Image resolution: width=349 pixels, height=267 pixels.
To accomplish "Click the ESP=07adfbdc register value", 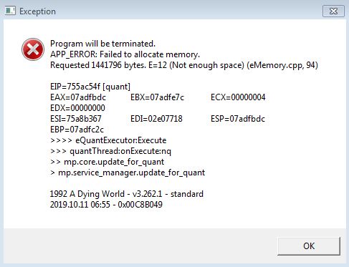I will point(238,119).
